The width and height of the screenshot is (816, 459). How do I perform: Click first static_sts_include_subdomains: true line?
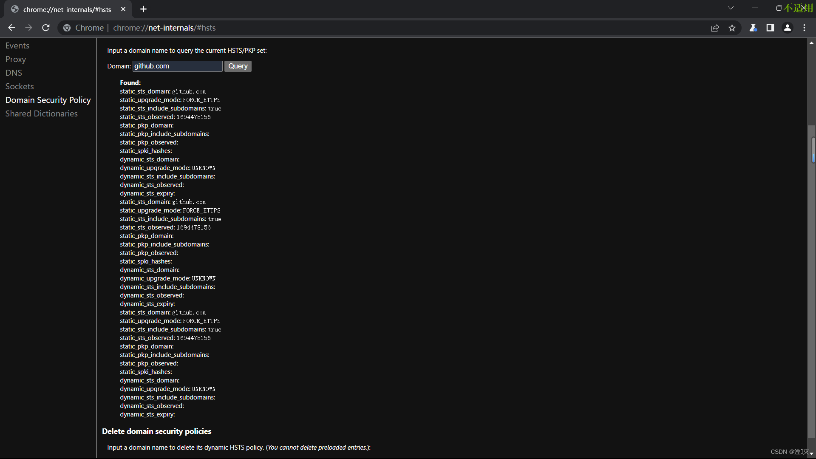click(170, 108)
